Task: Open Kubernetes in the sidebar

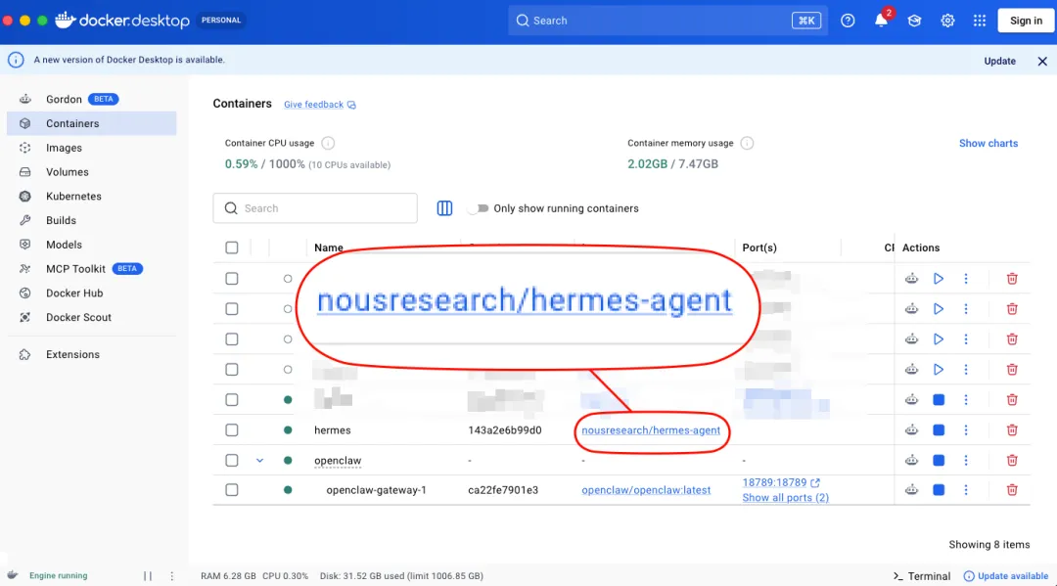Action: click(92, 196)
